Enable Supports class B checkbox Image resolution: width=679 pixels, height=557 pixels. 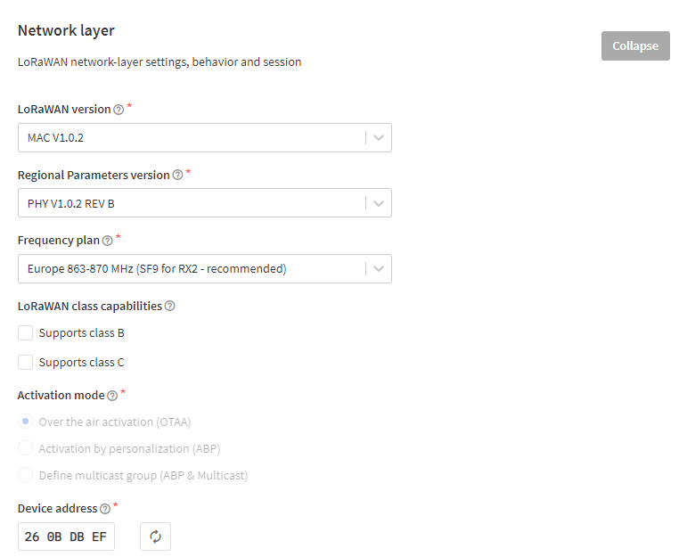coord(26,333)
